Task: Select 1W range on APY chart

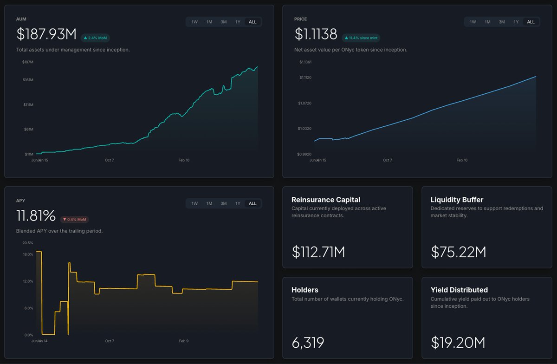Action: click(194, 203)
